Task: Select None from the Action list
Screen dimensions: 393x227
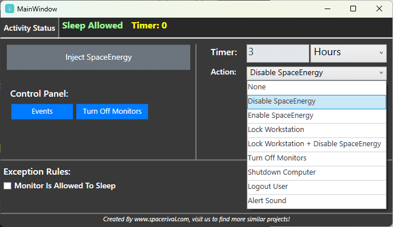Action: click(x=317, y=87)
